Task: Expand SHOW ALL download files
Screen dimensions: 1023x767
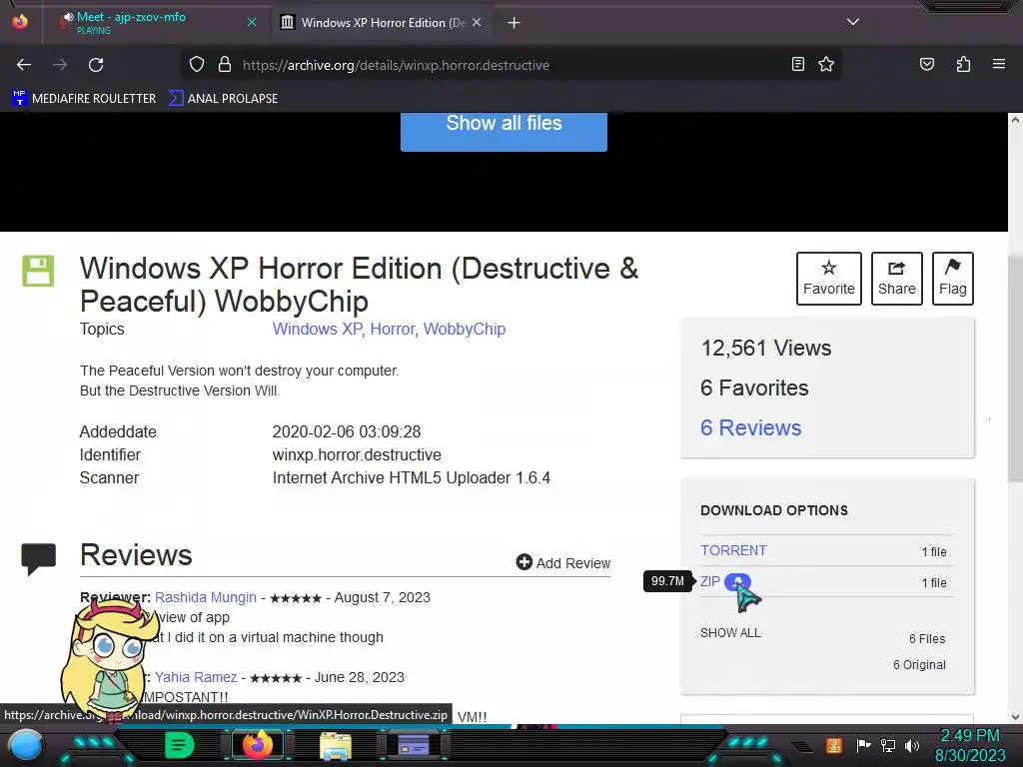Action: click(730, 632)
